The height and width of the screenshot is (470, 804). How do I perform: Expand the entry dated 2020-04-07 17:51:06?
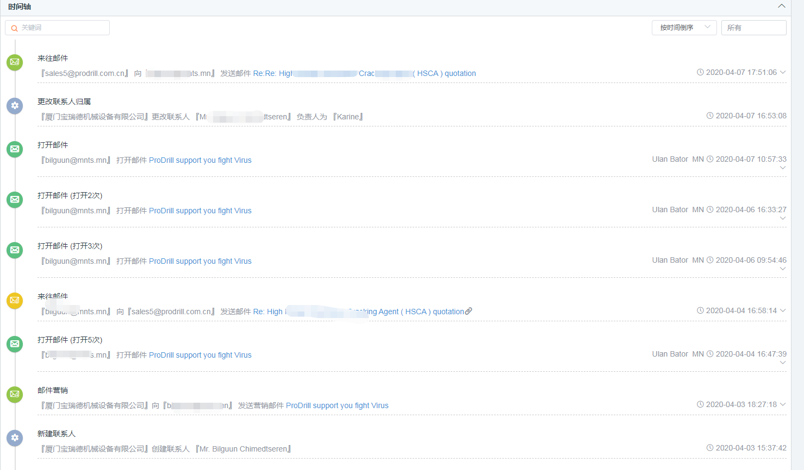[783, 72]
